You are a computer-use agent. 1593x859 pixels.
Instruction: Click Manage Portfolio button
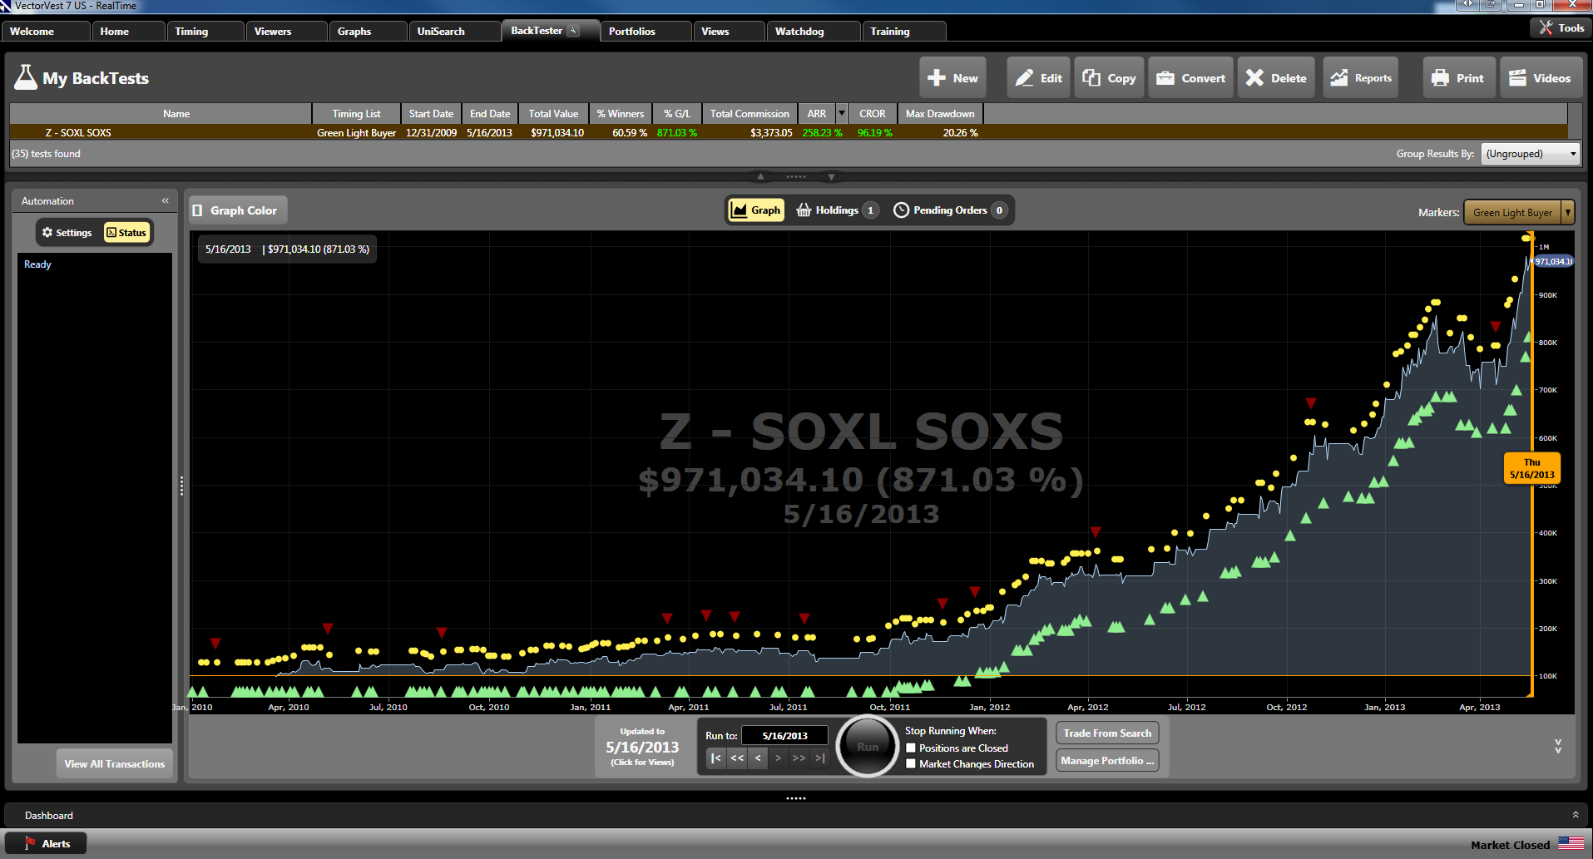(x=1107, y=760)
